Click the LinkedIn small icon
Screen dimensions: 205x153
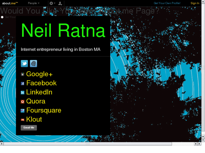click(x=23, y=92)
